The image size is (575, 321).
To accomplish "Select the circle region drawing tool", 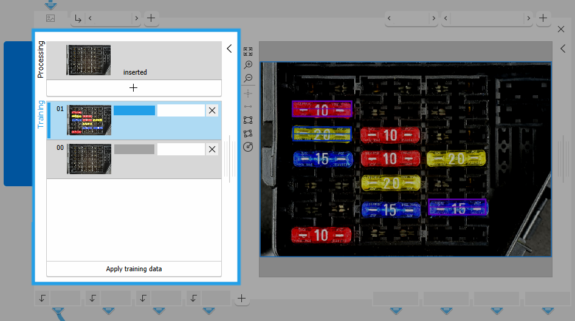I will click(x=248, y=147).
